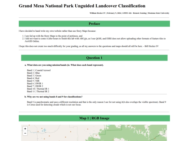Click the page title Grand Mesa National Park
The image size is (188, 141).
(82, 6)
